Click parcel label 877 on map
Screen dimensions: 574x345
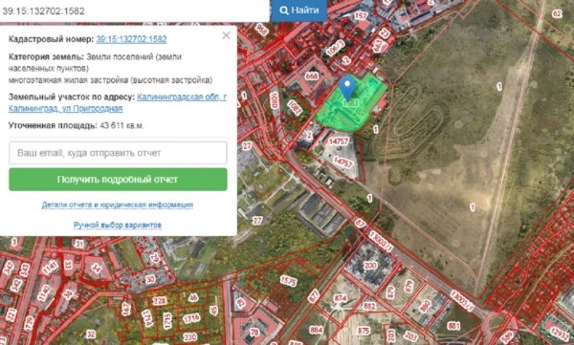click(314, 296)
